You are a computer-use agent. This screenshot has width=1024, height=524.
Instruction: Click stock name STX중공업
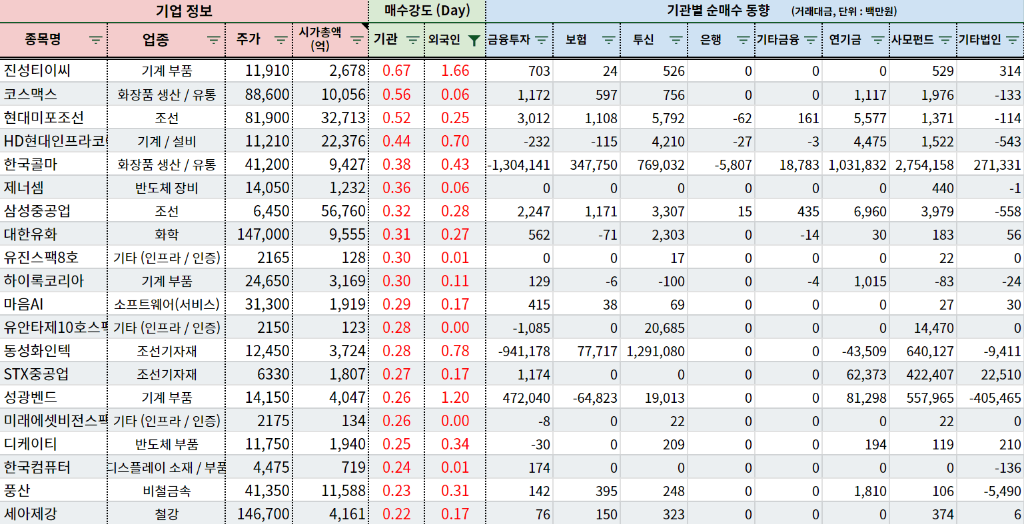[x=37, y=374]
